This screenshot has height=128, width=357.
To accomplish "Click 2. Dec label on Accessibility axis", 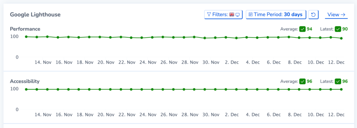I will click(231, 115).
